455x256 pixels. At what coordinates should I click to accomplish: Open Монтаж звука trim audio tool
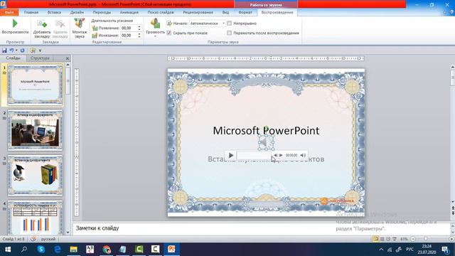[80, 28]
